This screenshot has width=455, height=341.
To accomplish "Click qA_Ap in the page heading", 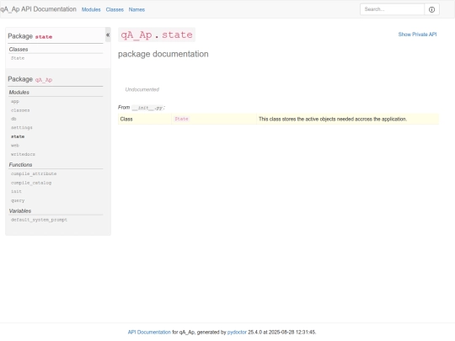I will [136, 35].
